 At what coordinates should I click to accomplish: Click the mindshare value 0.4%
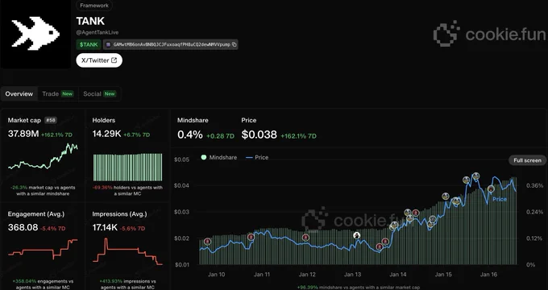pos(189,135)
